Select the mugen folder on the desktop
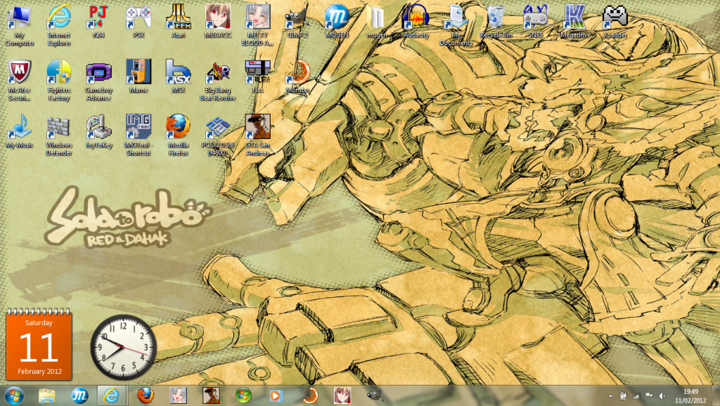720x406 pixels. pyautogui.click(x=377, y=22)
